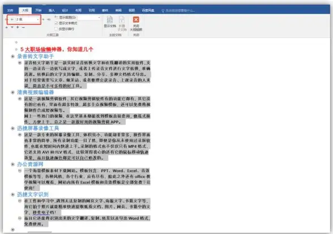Viewport: 333px width, 234px height.
Task: Click plus marker of paragraph starting 这是一款专业的屏幕录像工具
Action: 20,134
